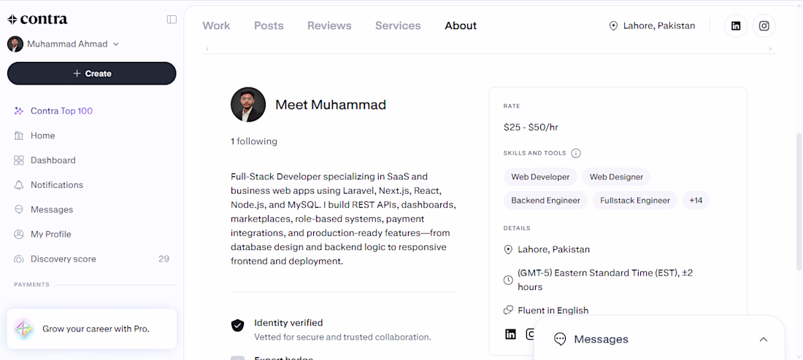Image resolution: width=803 pixels, height=360 pixels.
Task: Click the Lahore, Pakistan location in header
Action: click(659, 26)
